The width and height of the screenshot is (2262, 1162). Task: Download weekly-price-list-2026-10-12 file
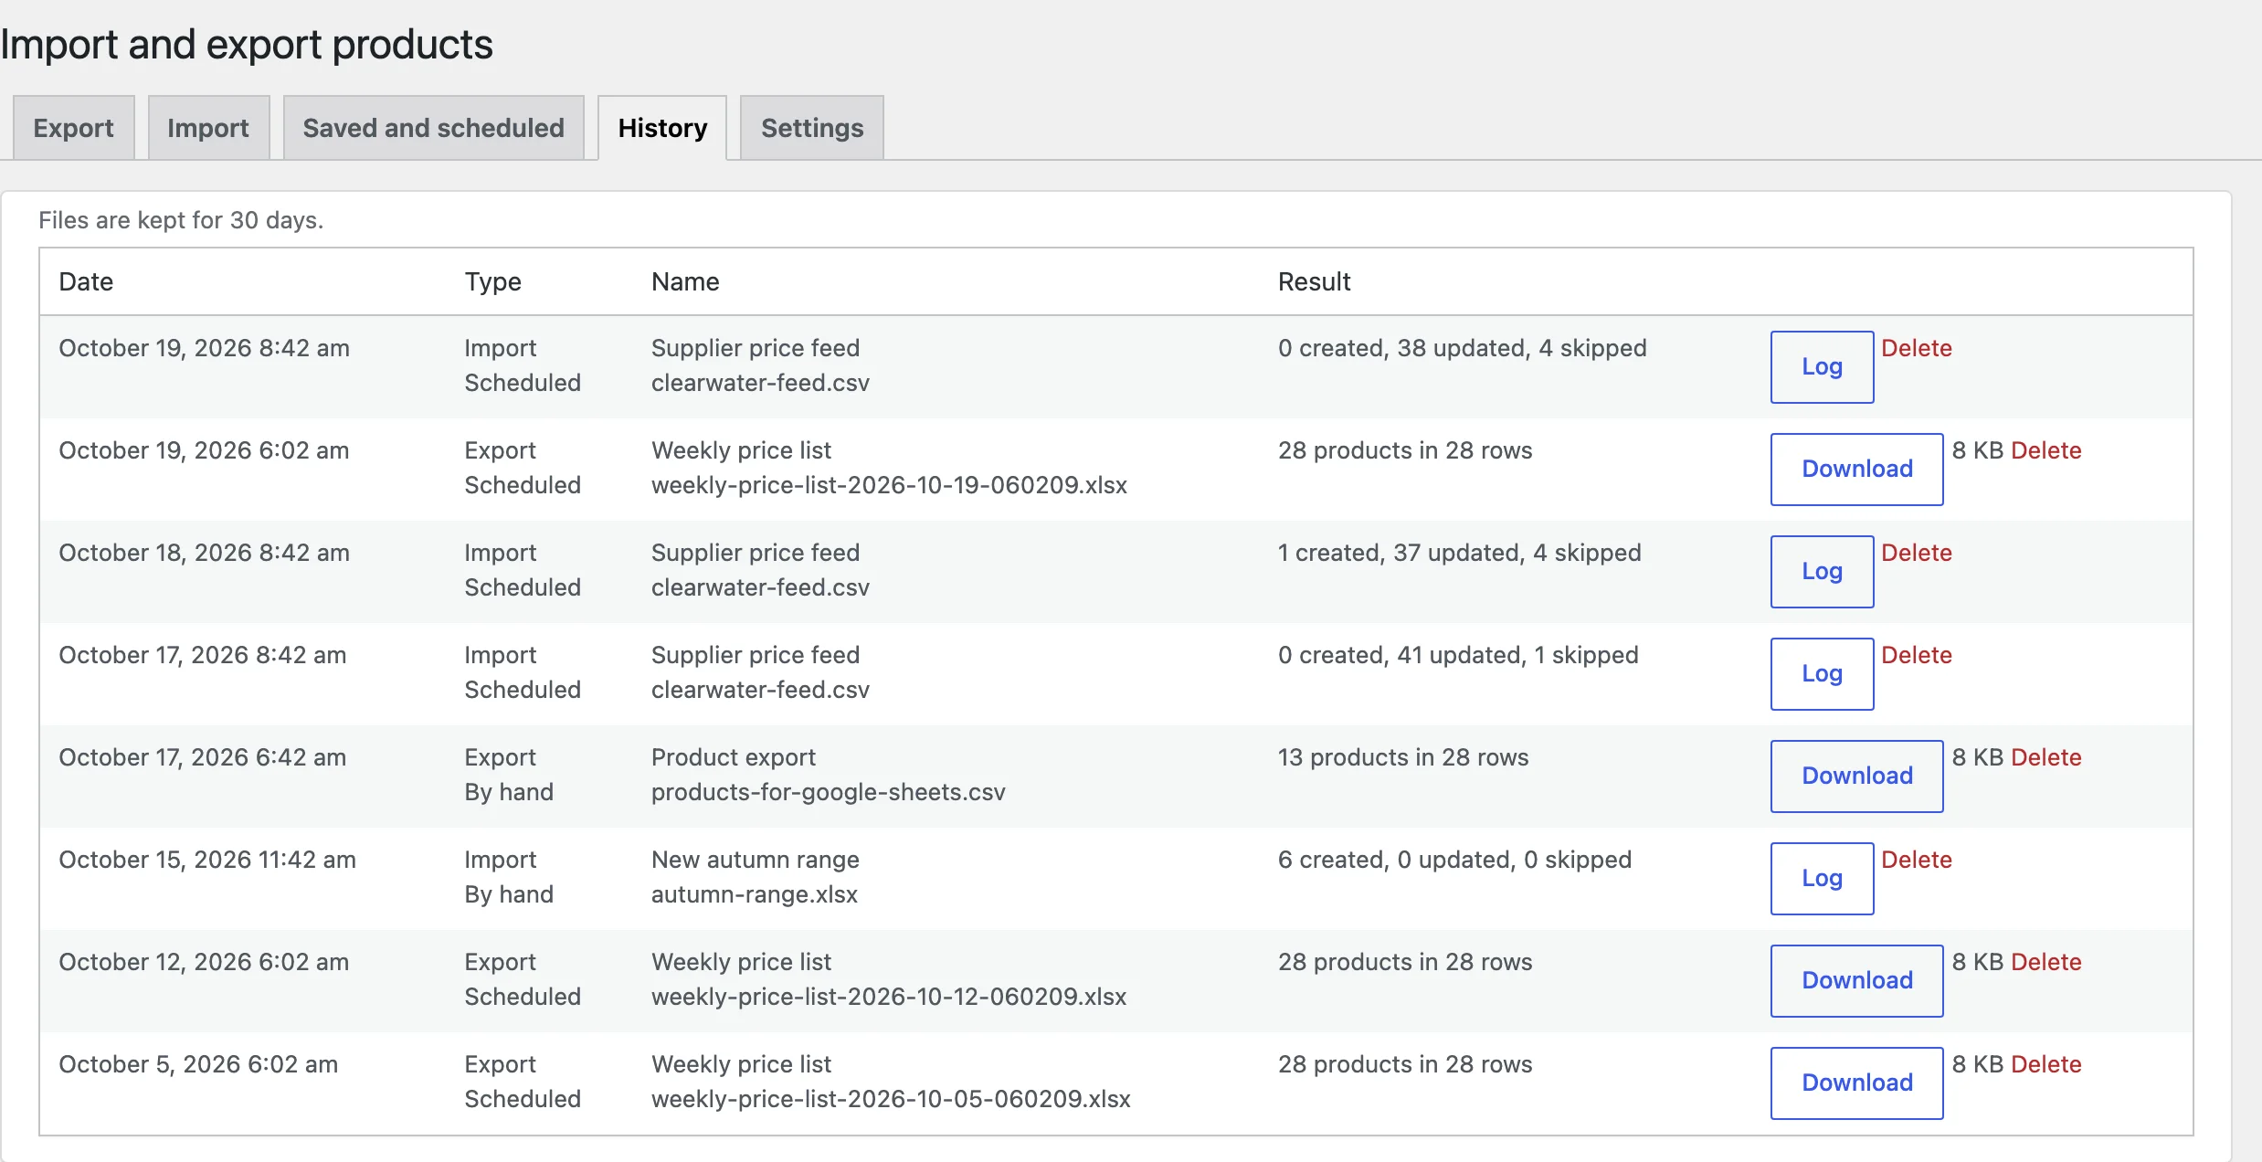pyautogui.click(x=1856, y=981)
